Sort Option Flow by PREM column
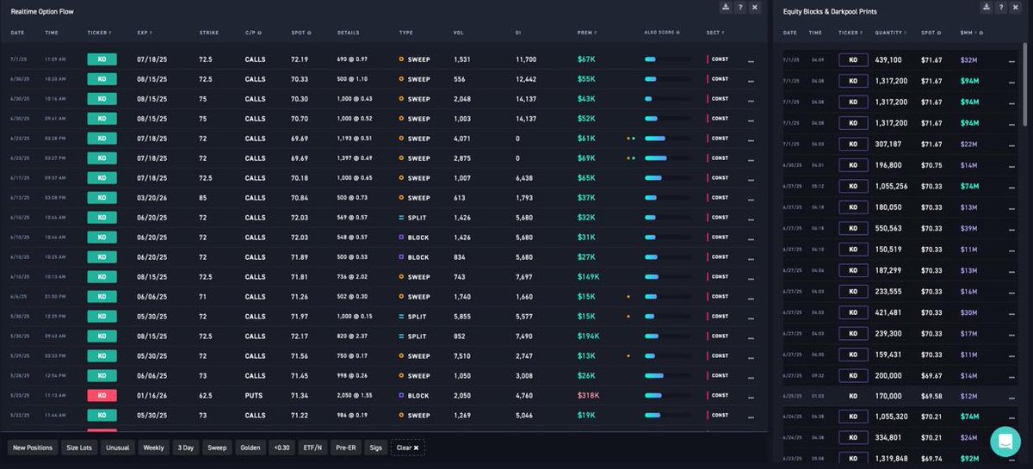The image size is (1033, 469). (x=585, y=33)
